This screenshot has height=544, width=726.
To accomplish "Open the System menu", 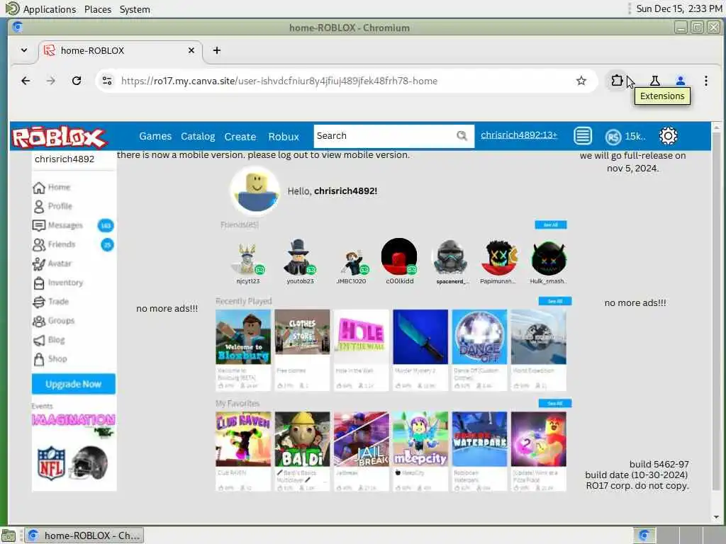I will pos(134,8).
